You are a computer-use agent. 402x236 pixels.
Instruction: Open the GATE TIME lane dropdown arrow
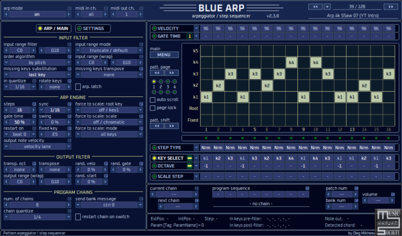(x=196, y=36)
